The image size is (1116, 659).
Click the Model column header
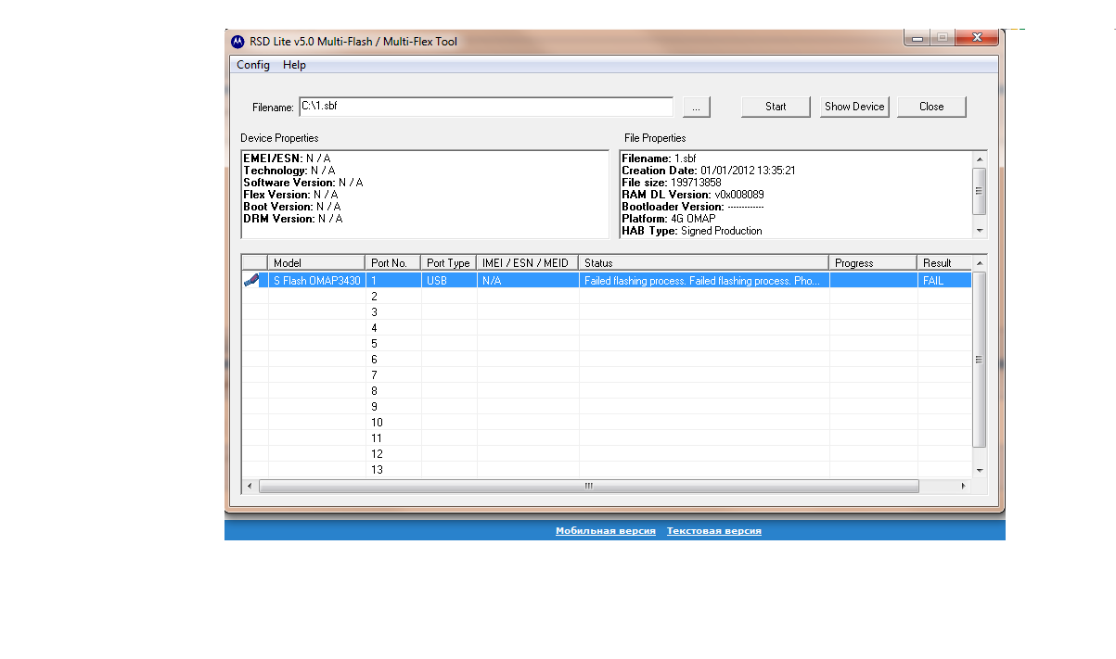316,263
